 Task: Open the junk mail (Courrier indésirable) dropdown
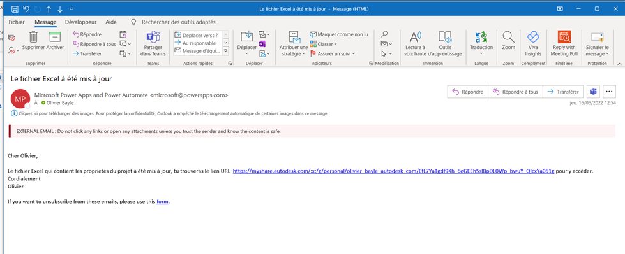coord(13,50)
